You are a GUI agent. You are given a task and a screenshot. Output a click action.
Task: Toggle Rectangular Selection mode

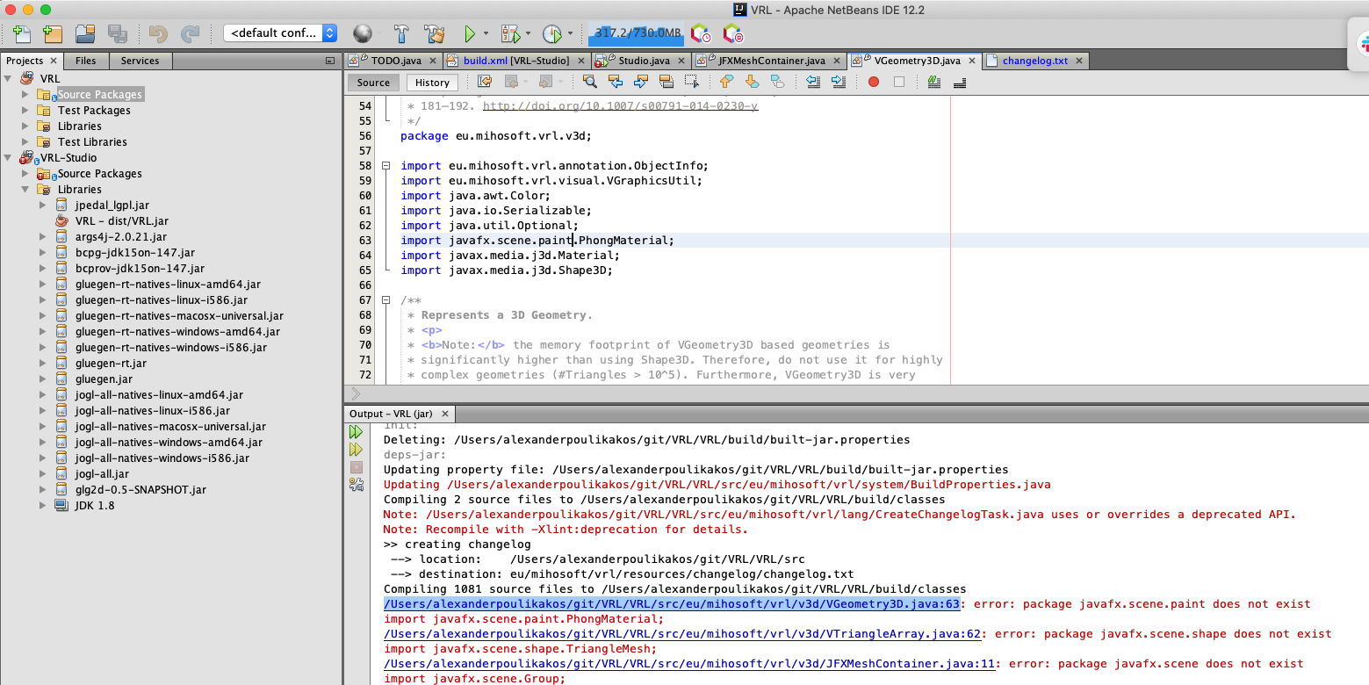pyautogui.click(x=691, y=82)
